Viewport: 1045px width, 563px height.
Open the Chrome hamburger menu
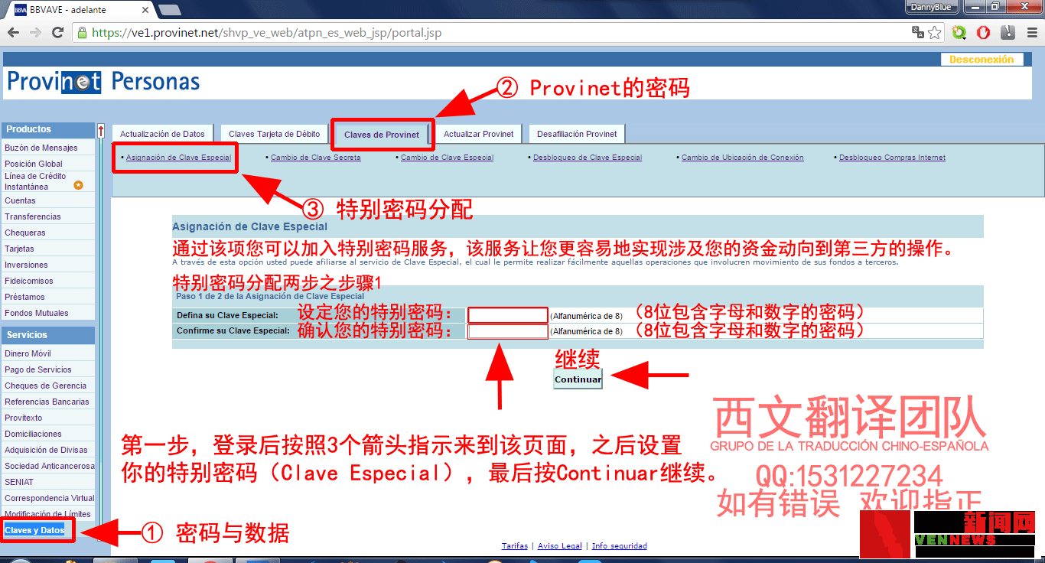coord(1030,32)
